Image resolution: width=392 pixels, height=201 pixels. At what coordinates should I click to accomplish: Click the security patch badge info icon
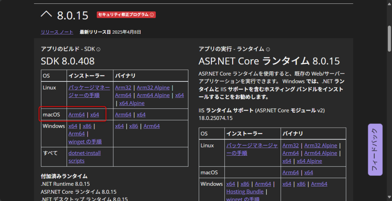click(x=152, y=15)
